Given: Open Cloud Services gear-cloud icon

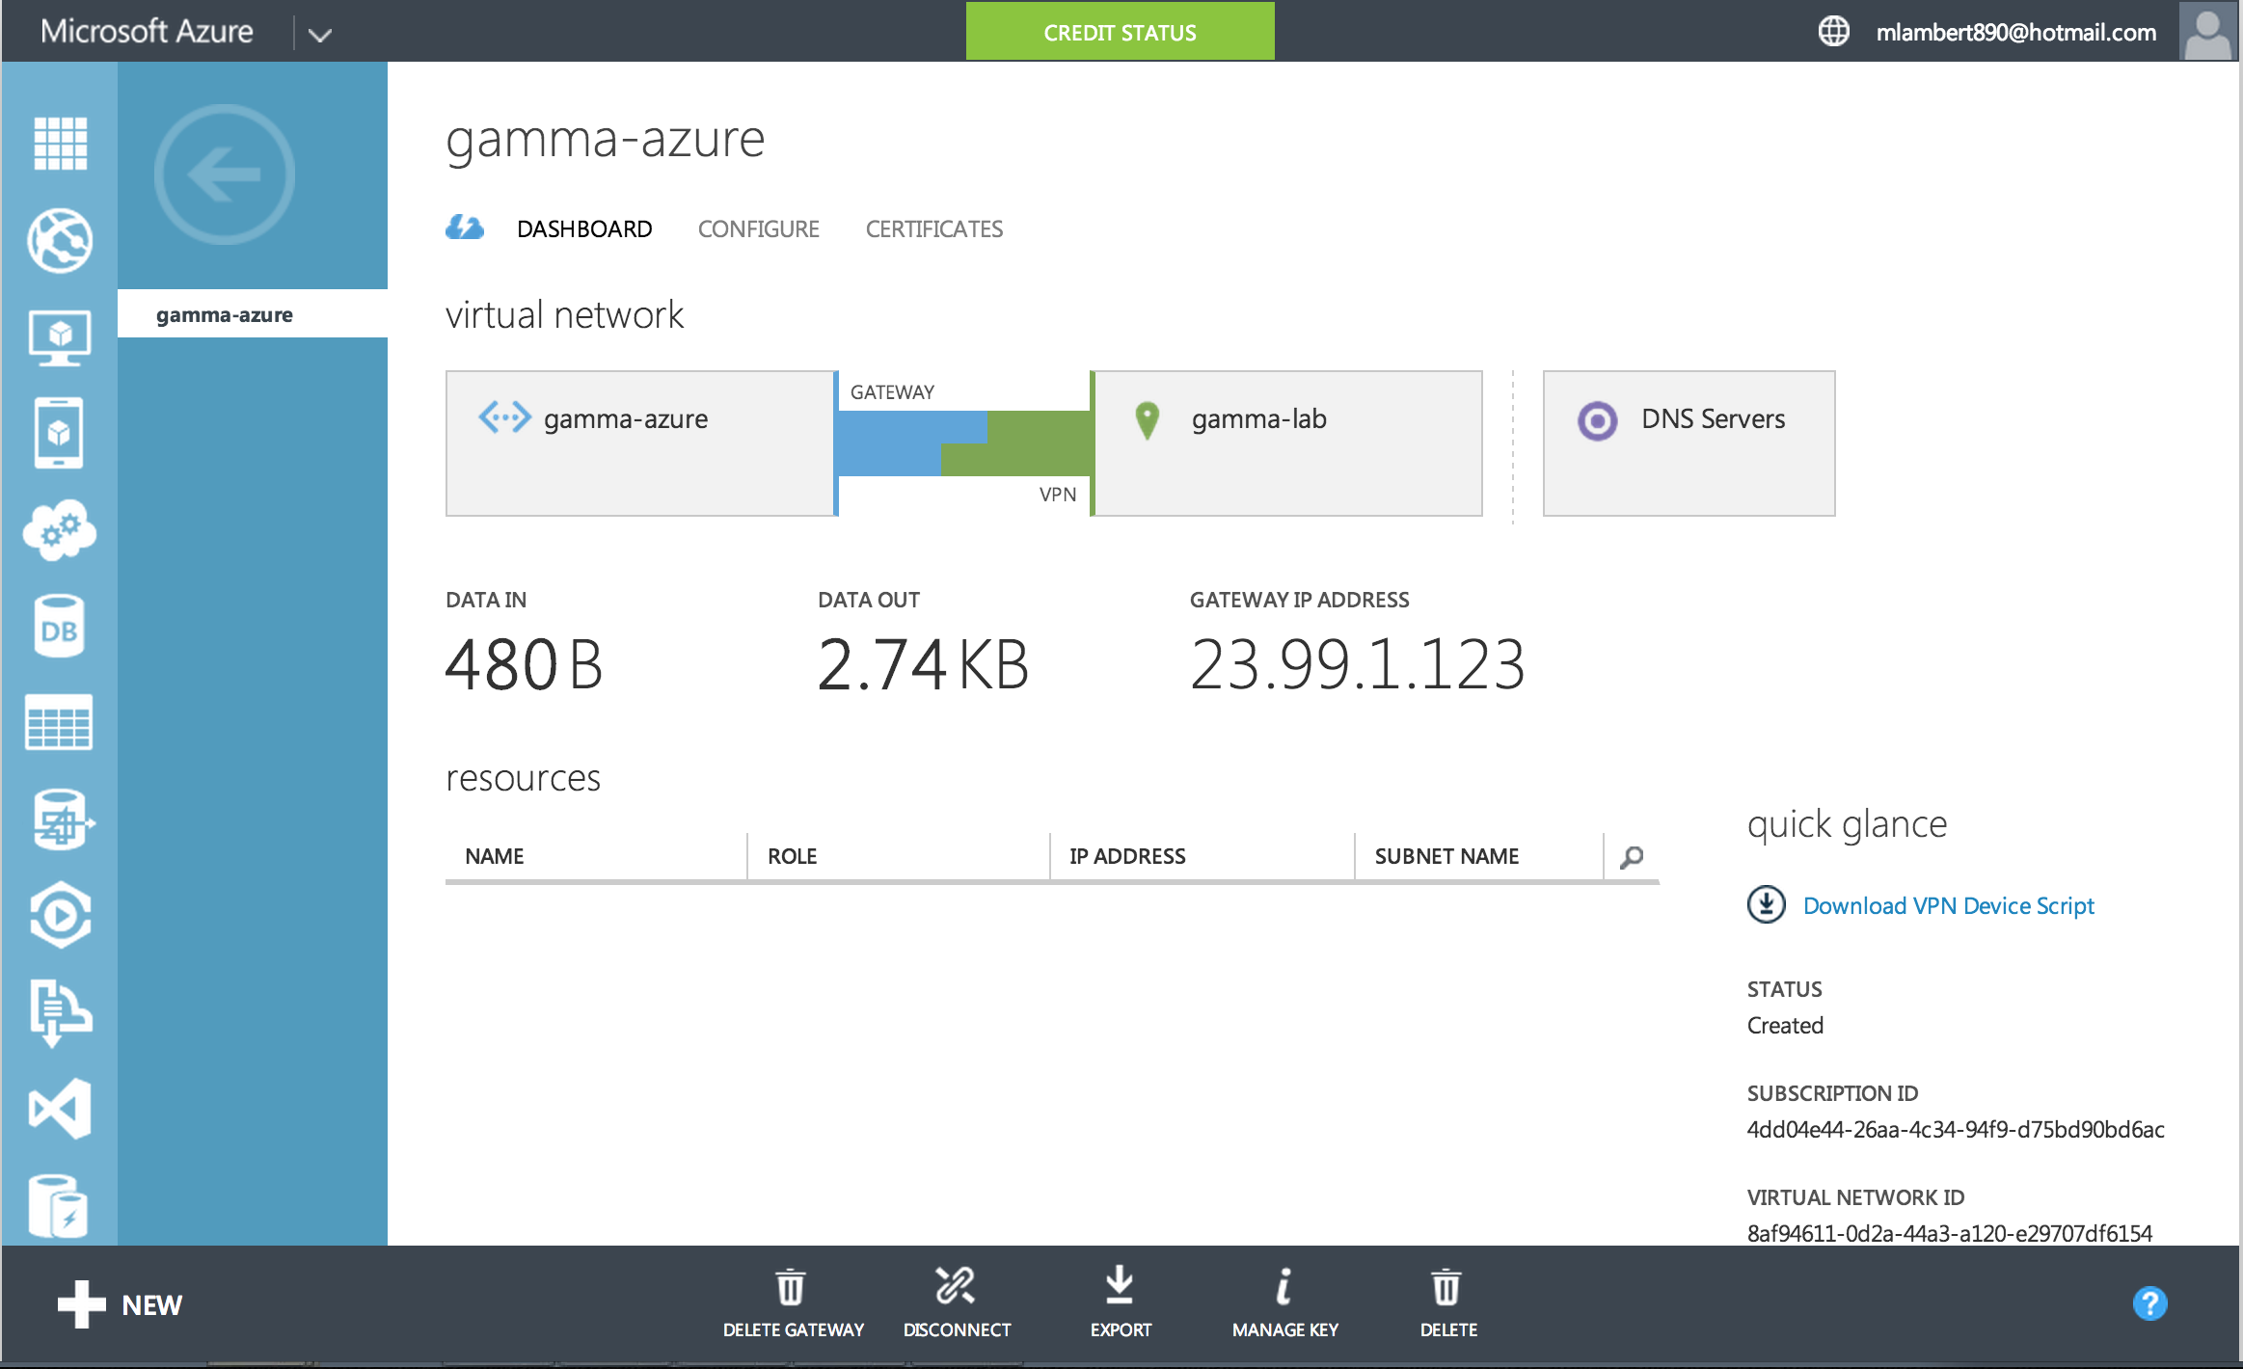Looking at the screenshot, I should point(60,529).
